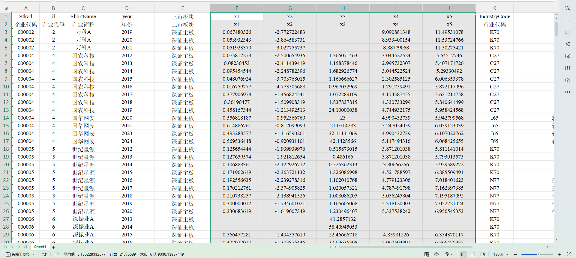Click the Select All corner triangle
This screenshot has width=576, height=258.
tap(6, 8)
